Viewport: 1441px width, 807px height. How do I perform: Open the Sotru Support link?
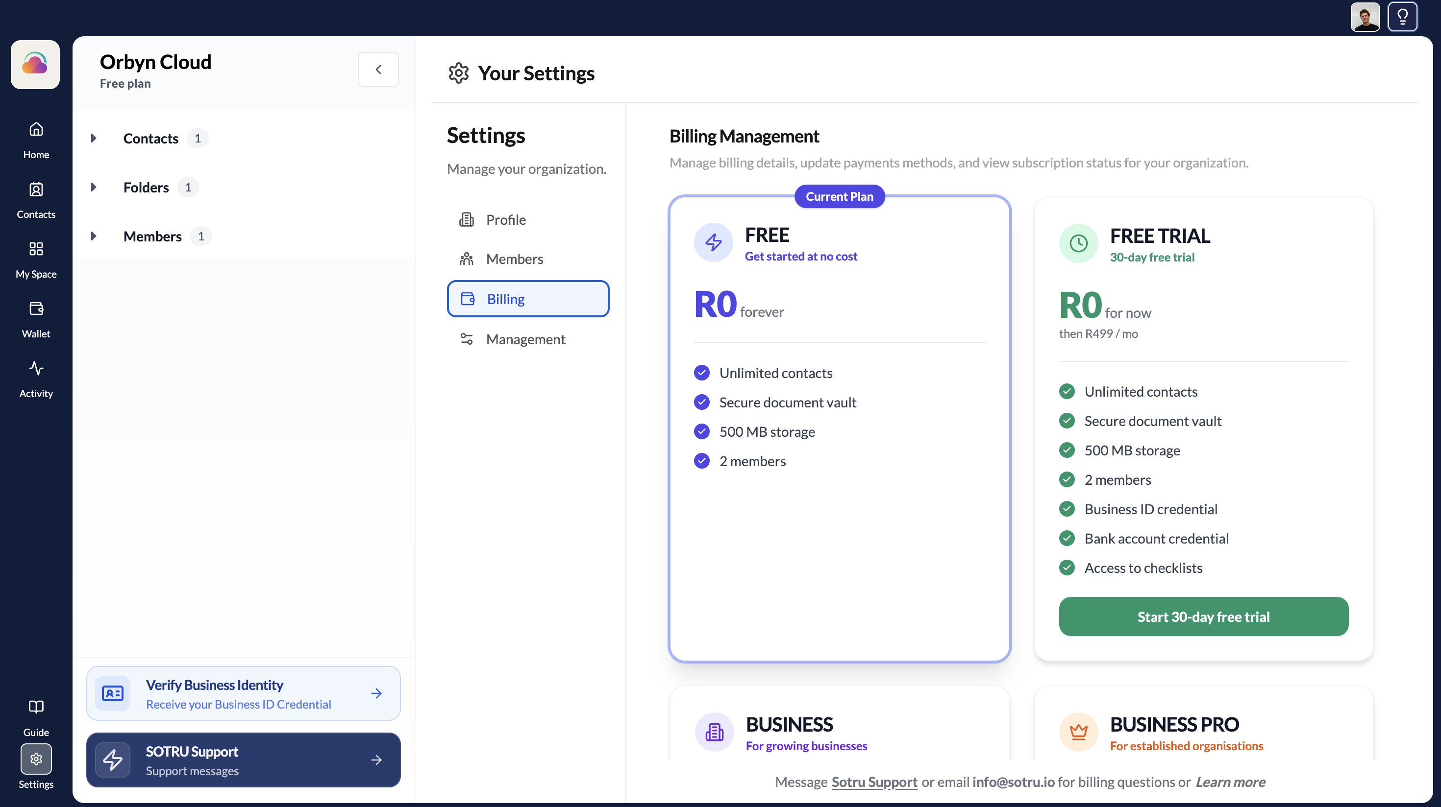click(x=874, y=782)
